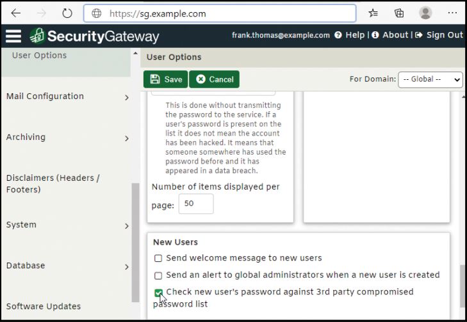Open the browser three-dot settings menu

pos(452,13)
